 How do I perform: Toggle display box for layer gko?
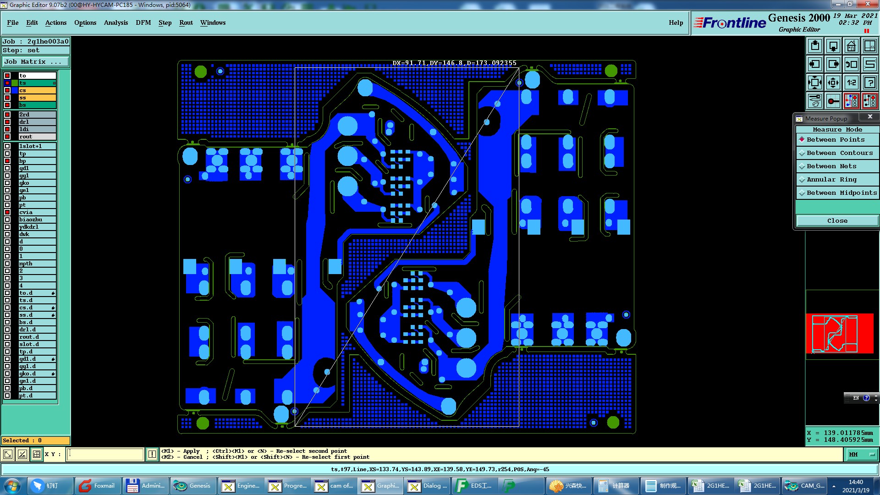(x=7, y=183)
